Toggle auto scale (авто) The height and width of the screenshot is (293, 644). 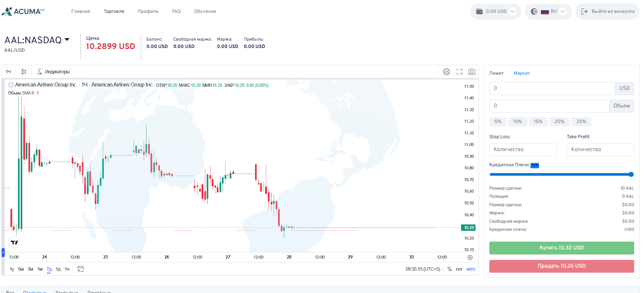[x=471, y=269]
